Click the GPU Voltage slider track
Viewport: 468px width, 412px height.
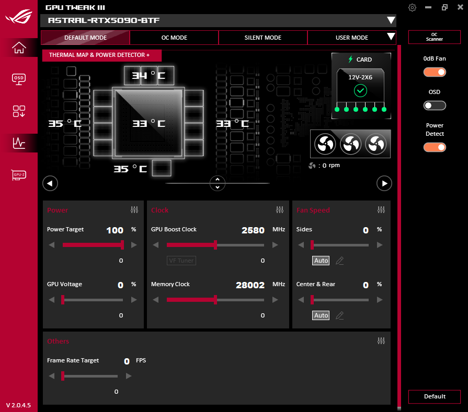pyautogui.click(x=93, y=300)
